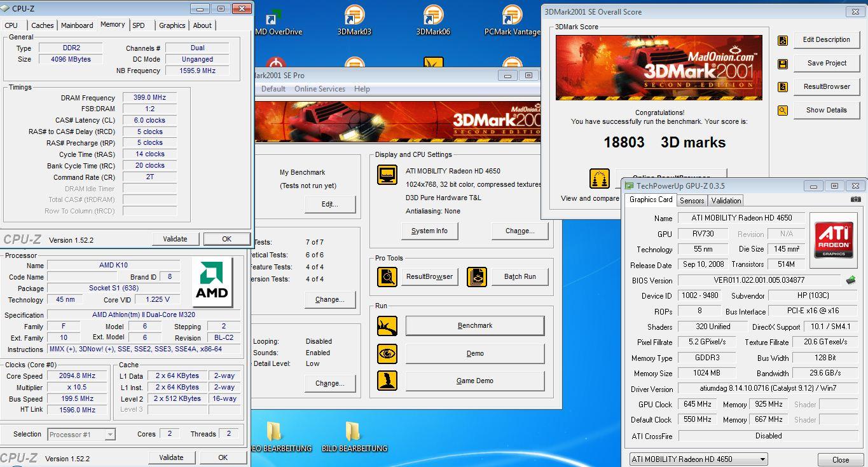Click the Edit Description button
Viewport: 868px width, 467px height.
(827, 39)
